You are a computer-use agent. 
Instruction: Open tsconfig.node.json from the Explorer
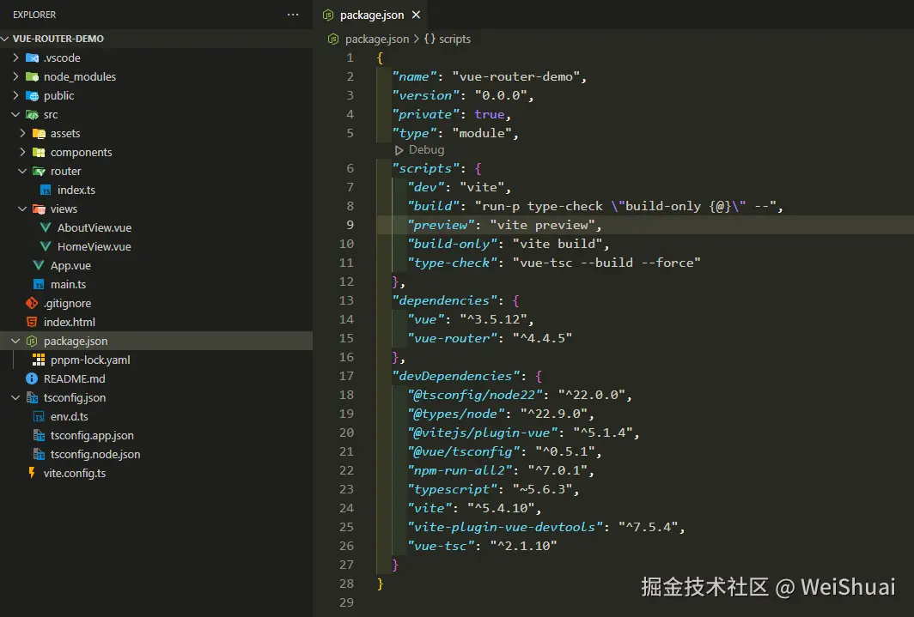tap(95, 455)
